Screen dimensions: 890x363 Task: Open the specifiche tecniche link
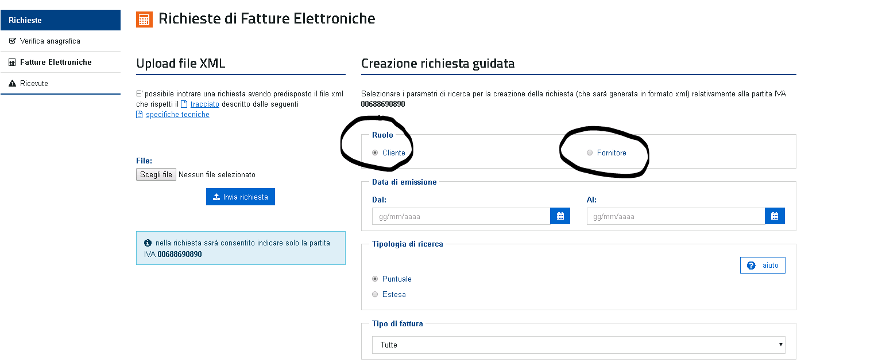click(x=177, y=115)
